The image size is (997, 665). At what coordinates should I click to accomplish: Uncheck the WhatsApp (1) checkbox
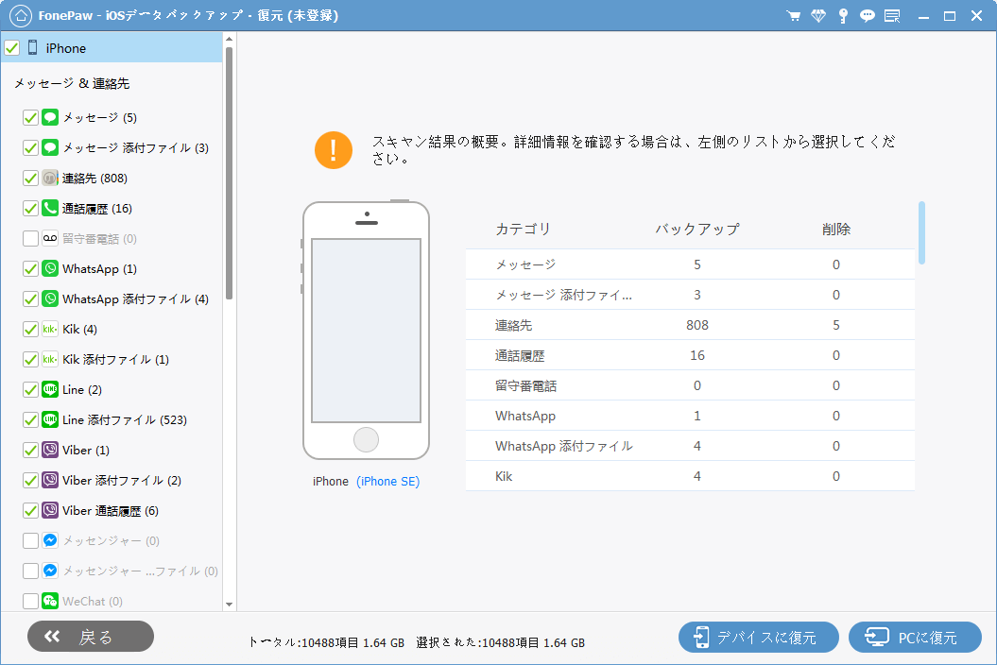[30, 269]
